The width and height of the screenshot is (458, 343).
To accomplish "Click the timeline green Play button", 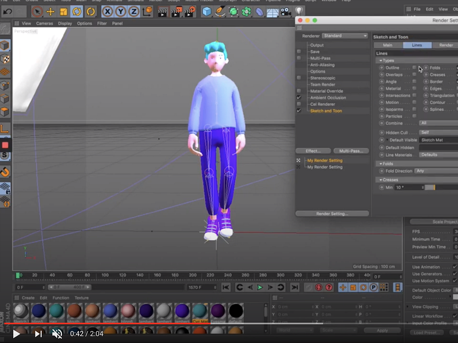I will (260, 288).
